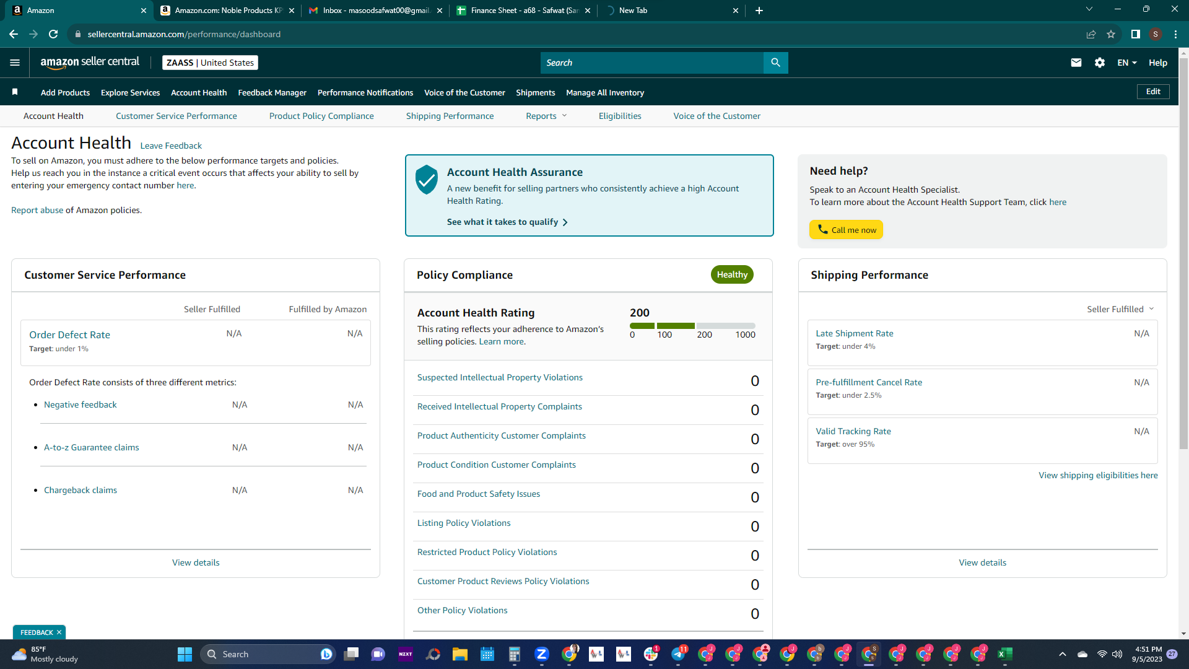Image resolution: width=1189 pixels, height=669 pixels.
Task: Open Zoom from the taskbar
Action: (x=542, y=654)
